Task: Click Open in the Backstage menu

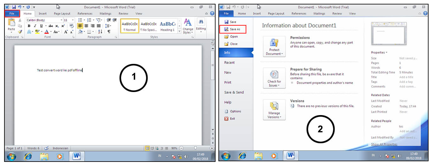Action: coord(231,37)
